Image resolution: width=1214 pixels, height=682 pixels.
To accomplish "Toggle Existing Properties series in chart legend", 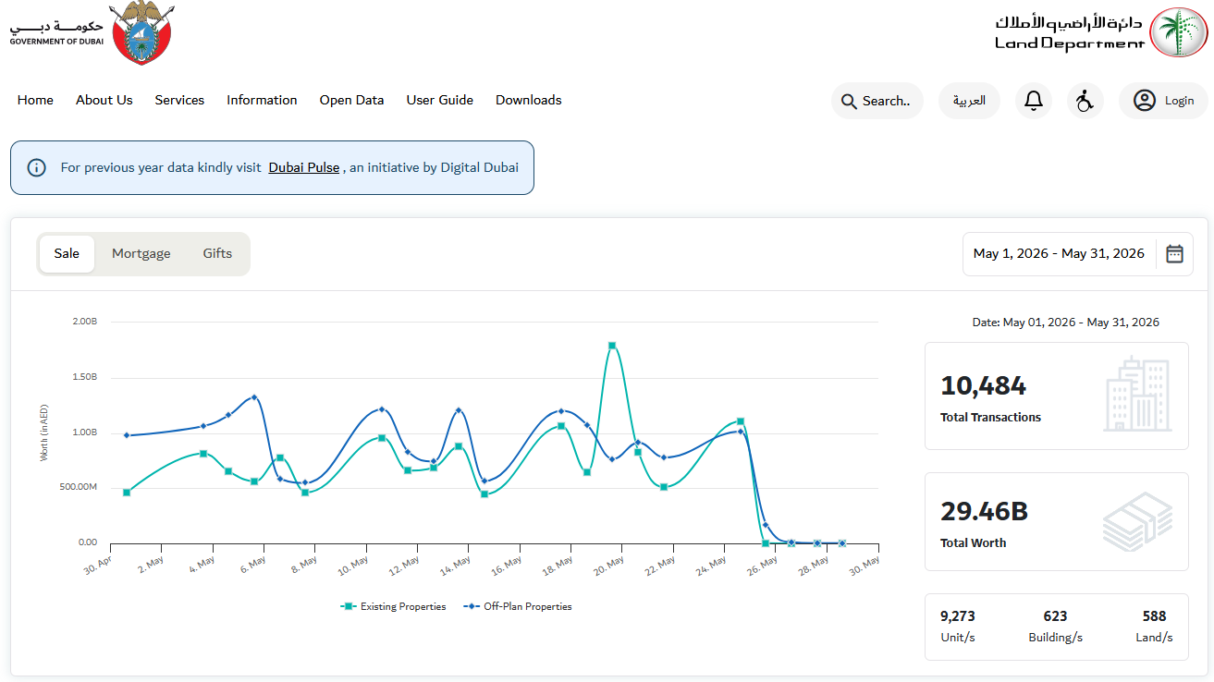I will 394,607.
